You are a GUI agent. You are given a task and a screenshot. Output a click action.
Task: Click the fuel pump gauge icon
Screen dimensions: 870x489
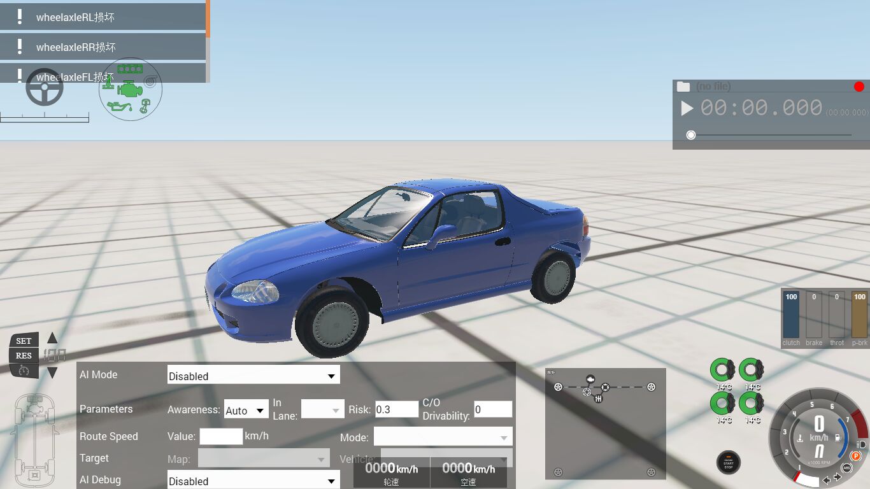(x=838, y=437)
